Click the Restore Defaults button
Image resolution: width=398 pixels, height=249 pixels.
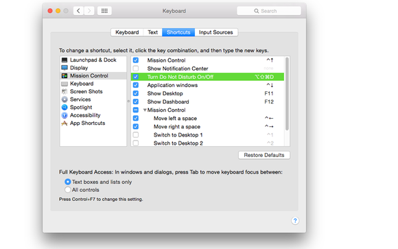coord(264,155)
